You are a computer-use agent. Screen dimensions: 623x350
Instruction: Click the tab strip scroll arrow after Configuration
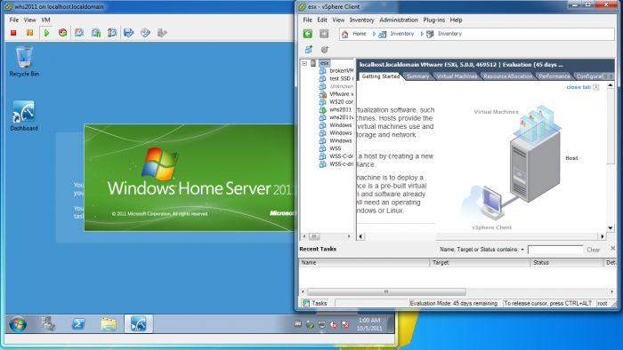611,76
